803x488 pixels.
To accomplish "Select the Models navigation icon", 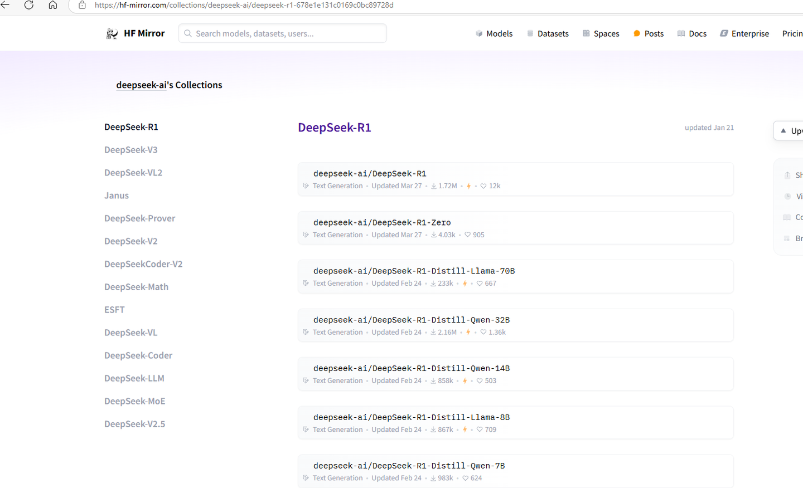I will point(478,33).
